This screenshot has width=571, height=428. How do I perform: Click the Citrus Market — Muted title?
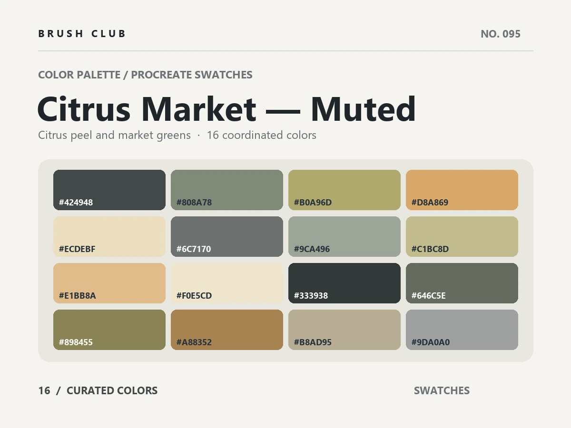[x=226, y=109]
